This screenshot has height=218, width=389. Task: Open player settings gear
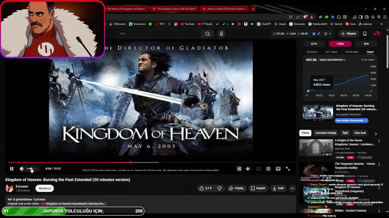click(x=268, y=169)
